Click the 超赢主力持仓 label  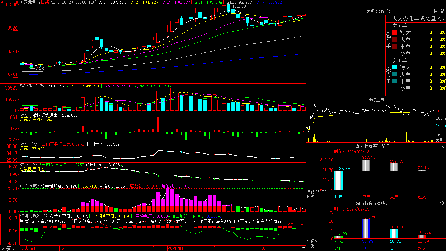(32, 148)
